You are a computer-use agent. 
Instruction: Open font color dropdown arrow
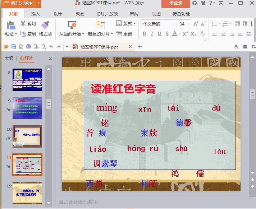[x=180, y=34]
